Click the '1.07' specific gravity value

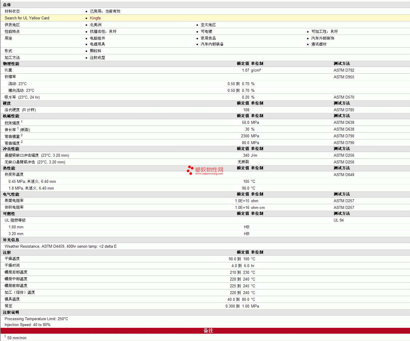click(x=245, y=70)
